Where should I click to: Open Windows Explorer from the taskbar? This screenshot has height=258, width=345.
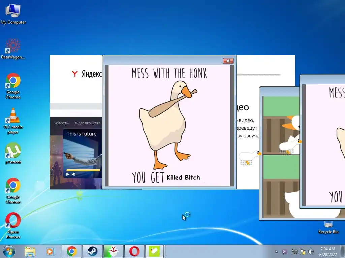(x=30, y=251)
